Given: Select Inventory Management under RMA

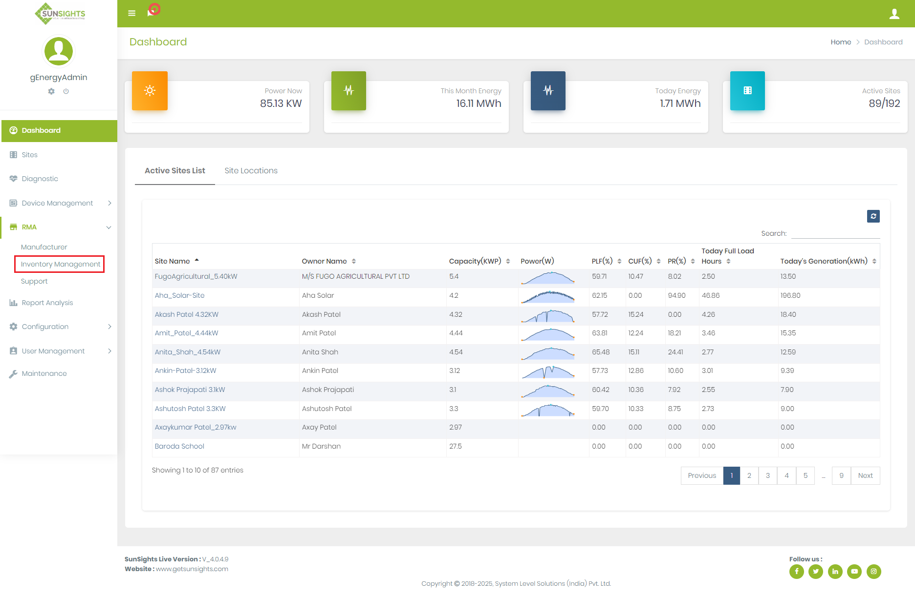Looking at the screenshot, I should [59, 264].
